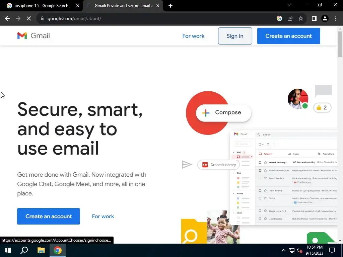Click the thumbs up 2 reaction bubble
The image size is (343, 257).
tap(322, 107)
